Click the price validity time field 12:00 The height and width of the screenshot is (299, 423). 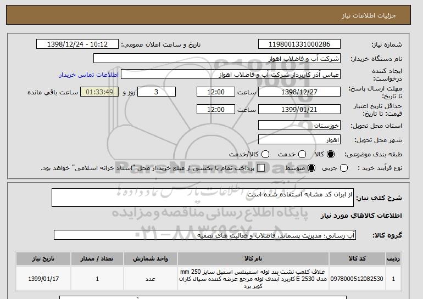216,109
